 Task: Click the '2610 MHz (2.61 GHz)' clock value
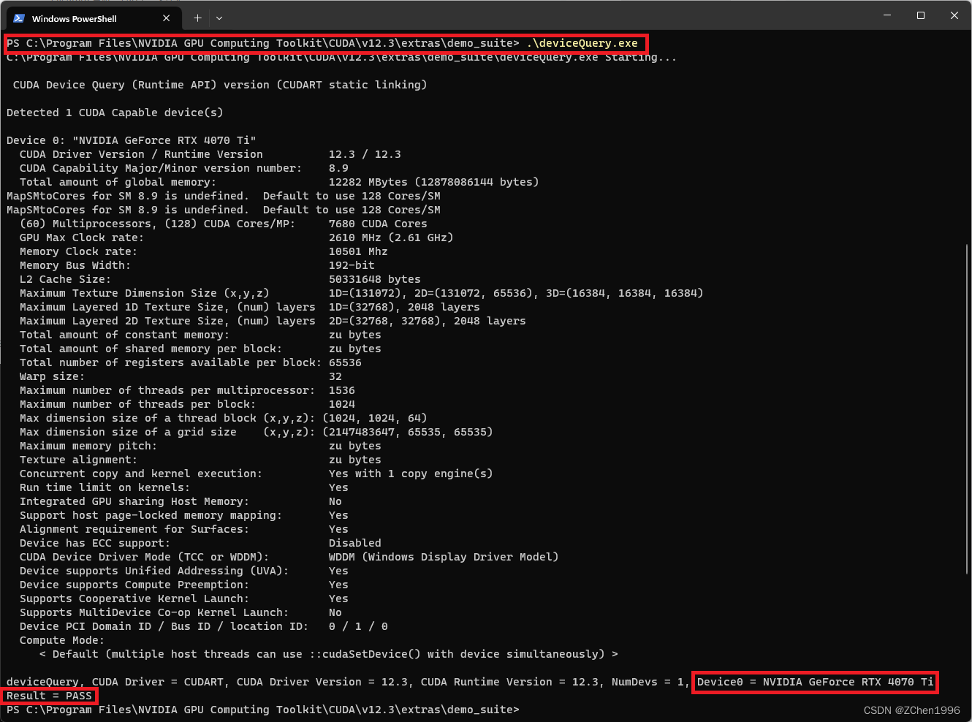pyautogui.click(x=391, y=237)
